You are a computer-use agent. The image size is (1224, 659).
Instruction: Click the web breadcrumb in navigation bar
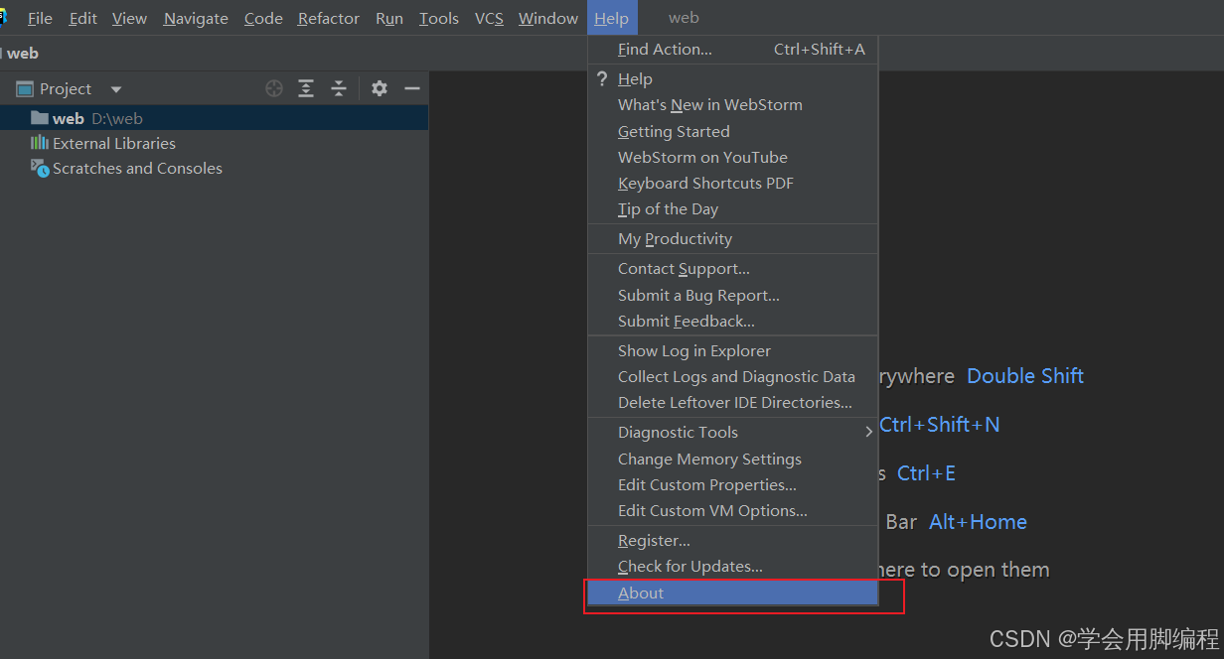tap(22, 53)
